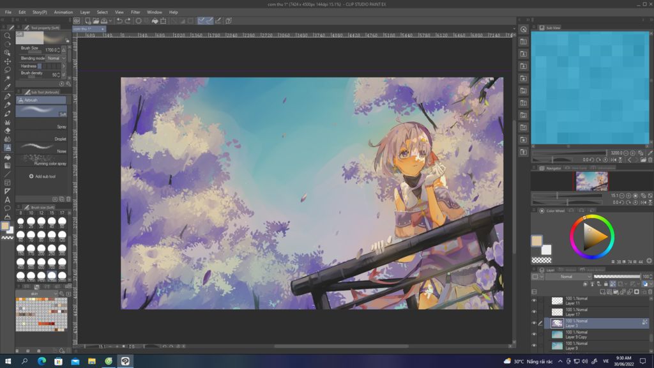Click the zoom in icon in Navigator
The image size is (654, 368).
[x=628, y=195]
